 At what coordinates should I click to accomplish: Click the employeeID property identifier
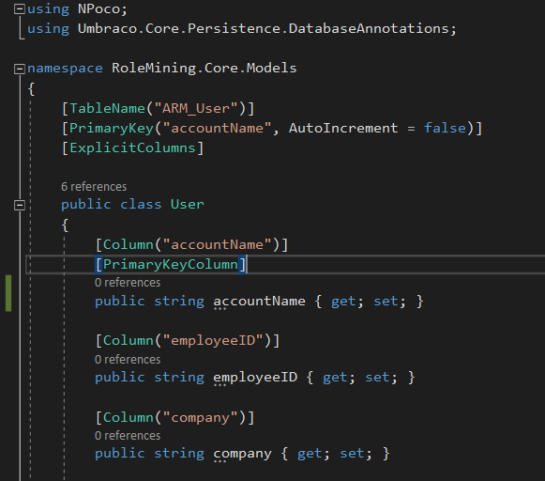point(255,378)
